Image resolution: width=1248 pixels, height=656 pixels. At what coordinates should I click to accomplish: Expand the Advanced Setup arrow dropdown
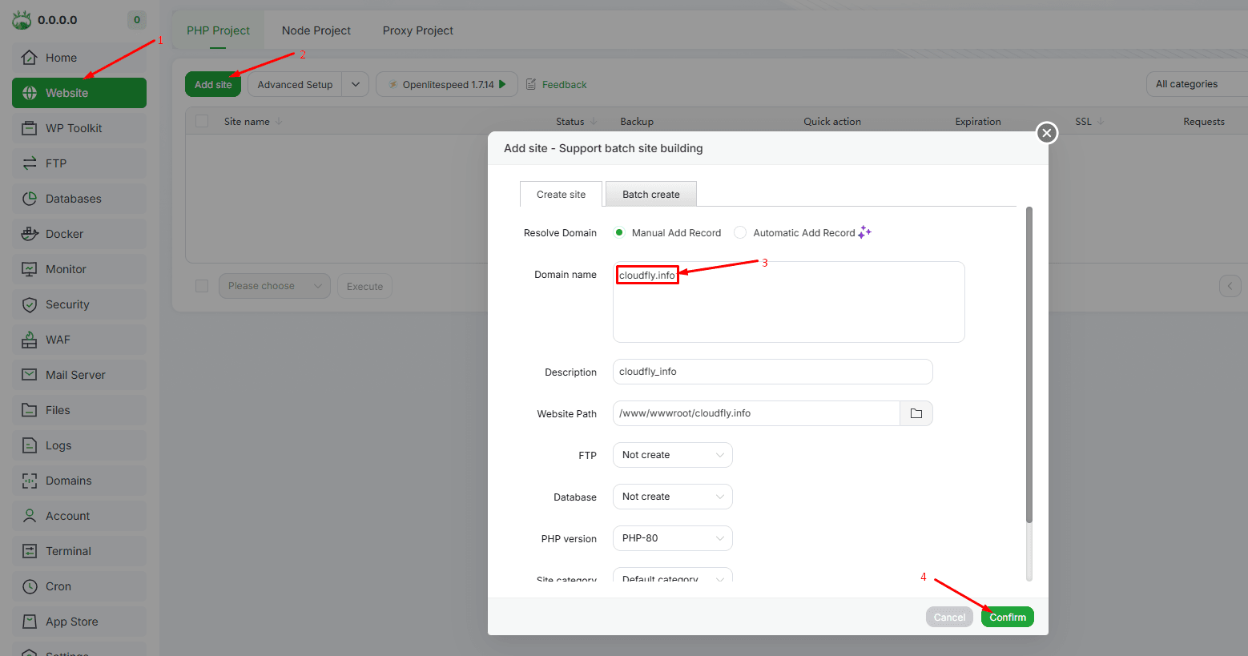click(x=355, y=84)
